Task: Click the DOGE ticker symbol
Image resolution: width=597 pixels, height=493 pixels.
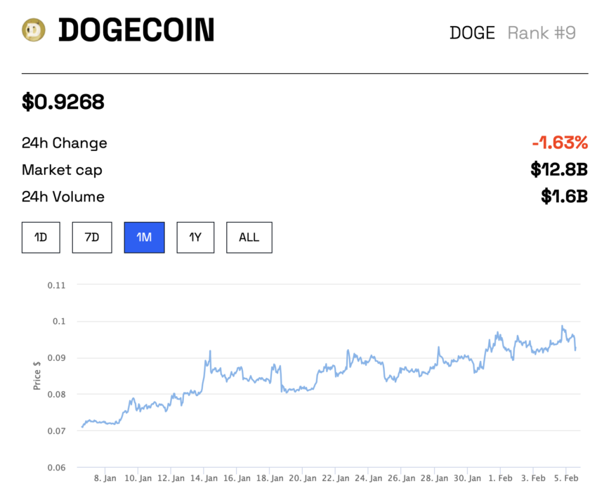Action: coord(472,33)
